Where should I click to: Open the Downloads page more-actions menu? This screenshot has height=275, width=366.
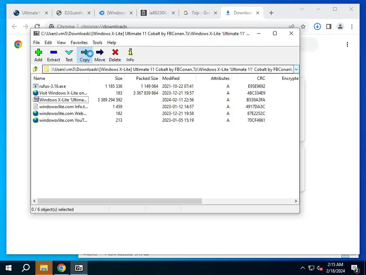(x=347, y=44)
